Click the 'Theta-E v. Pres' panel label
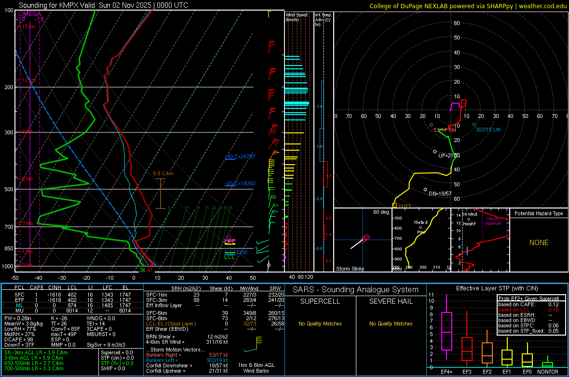569x377 pixels. tap(421, 227)
